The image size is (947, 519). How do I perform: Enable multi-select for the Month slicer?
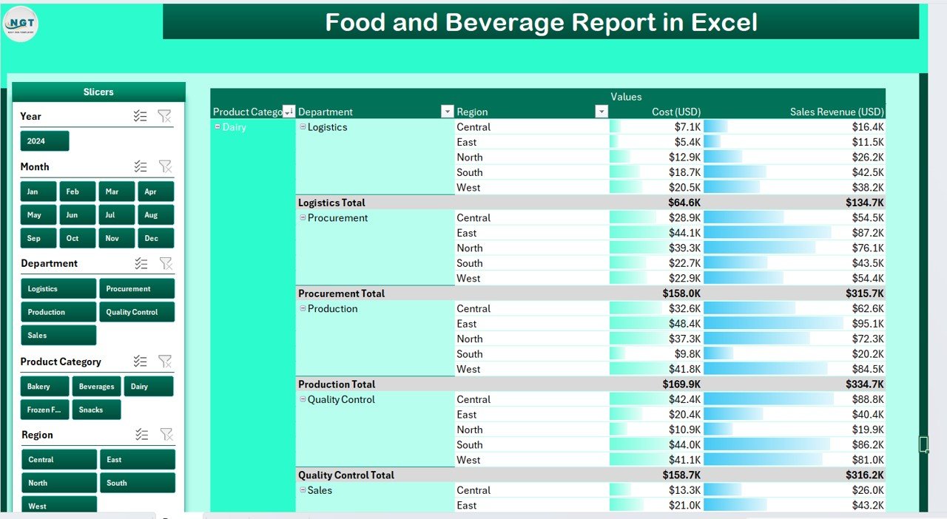tap(140, 166)
